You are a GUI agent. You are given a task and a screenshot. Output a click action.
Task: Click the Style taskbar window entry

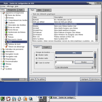pos(63,98)
